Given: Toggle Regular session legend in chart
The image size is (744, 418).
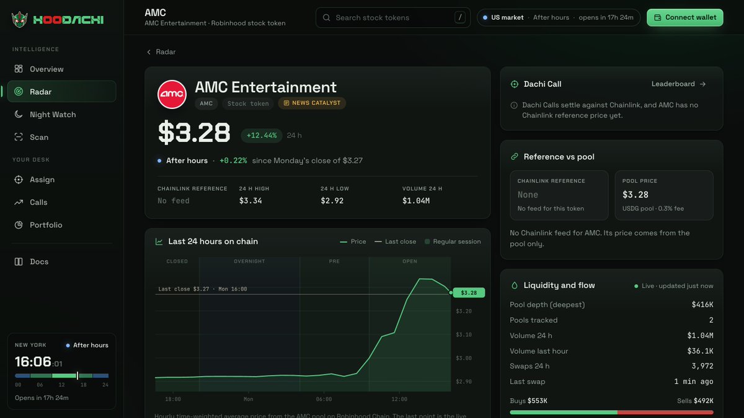Looking at the screenshot, I should pos(453,242).
